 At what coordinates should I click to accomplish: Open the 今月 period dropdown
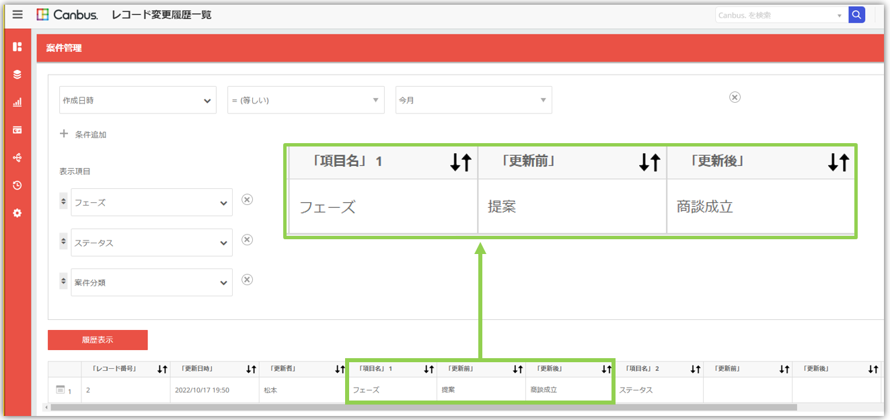[x=474, y=100]
